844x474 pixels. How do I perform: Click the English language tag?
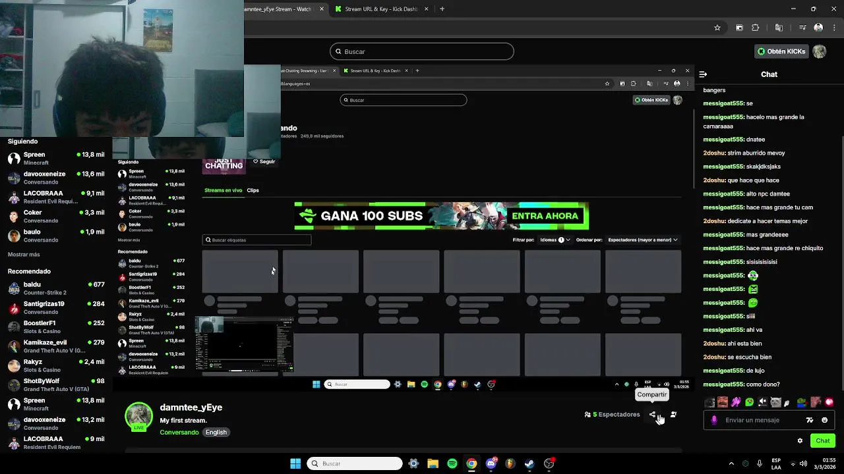216,433
